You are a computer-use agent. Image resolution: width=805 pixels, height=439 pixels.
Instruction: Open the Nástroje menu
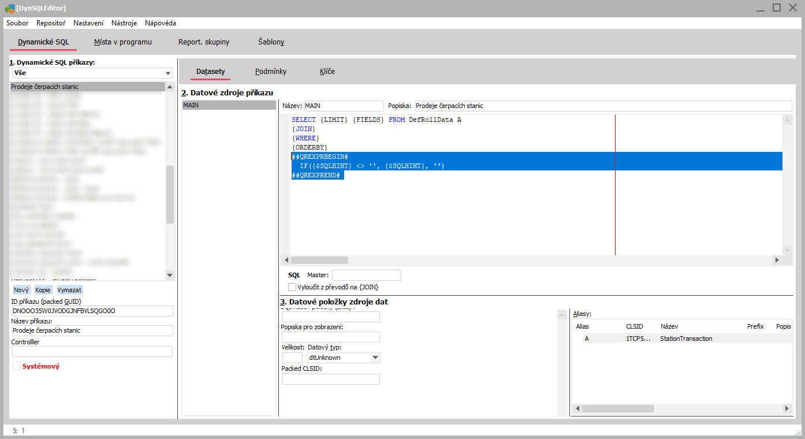(124, 23)
